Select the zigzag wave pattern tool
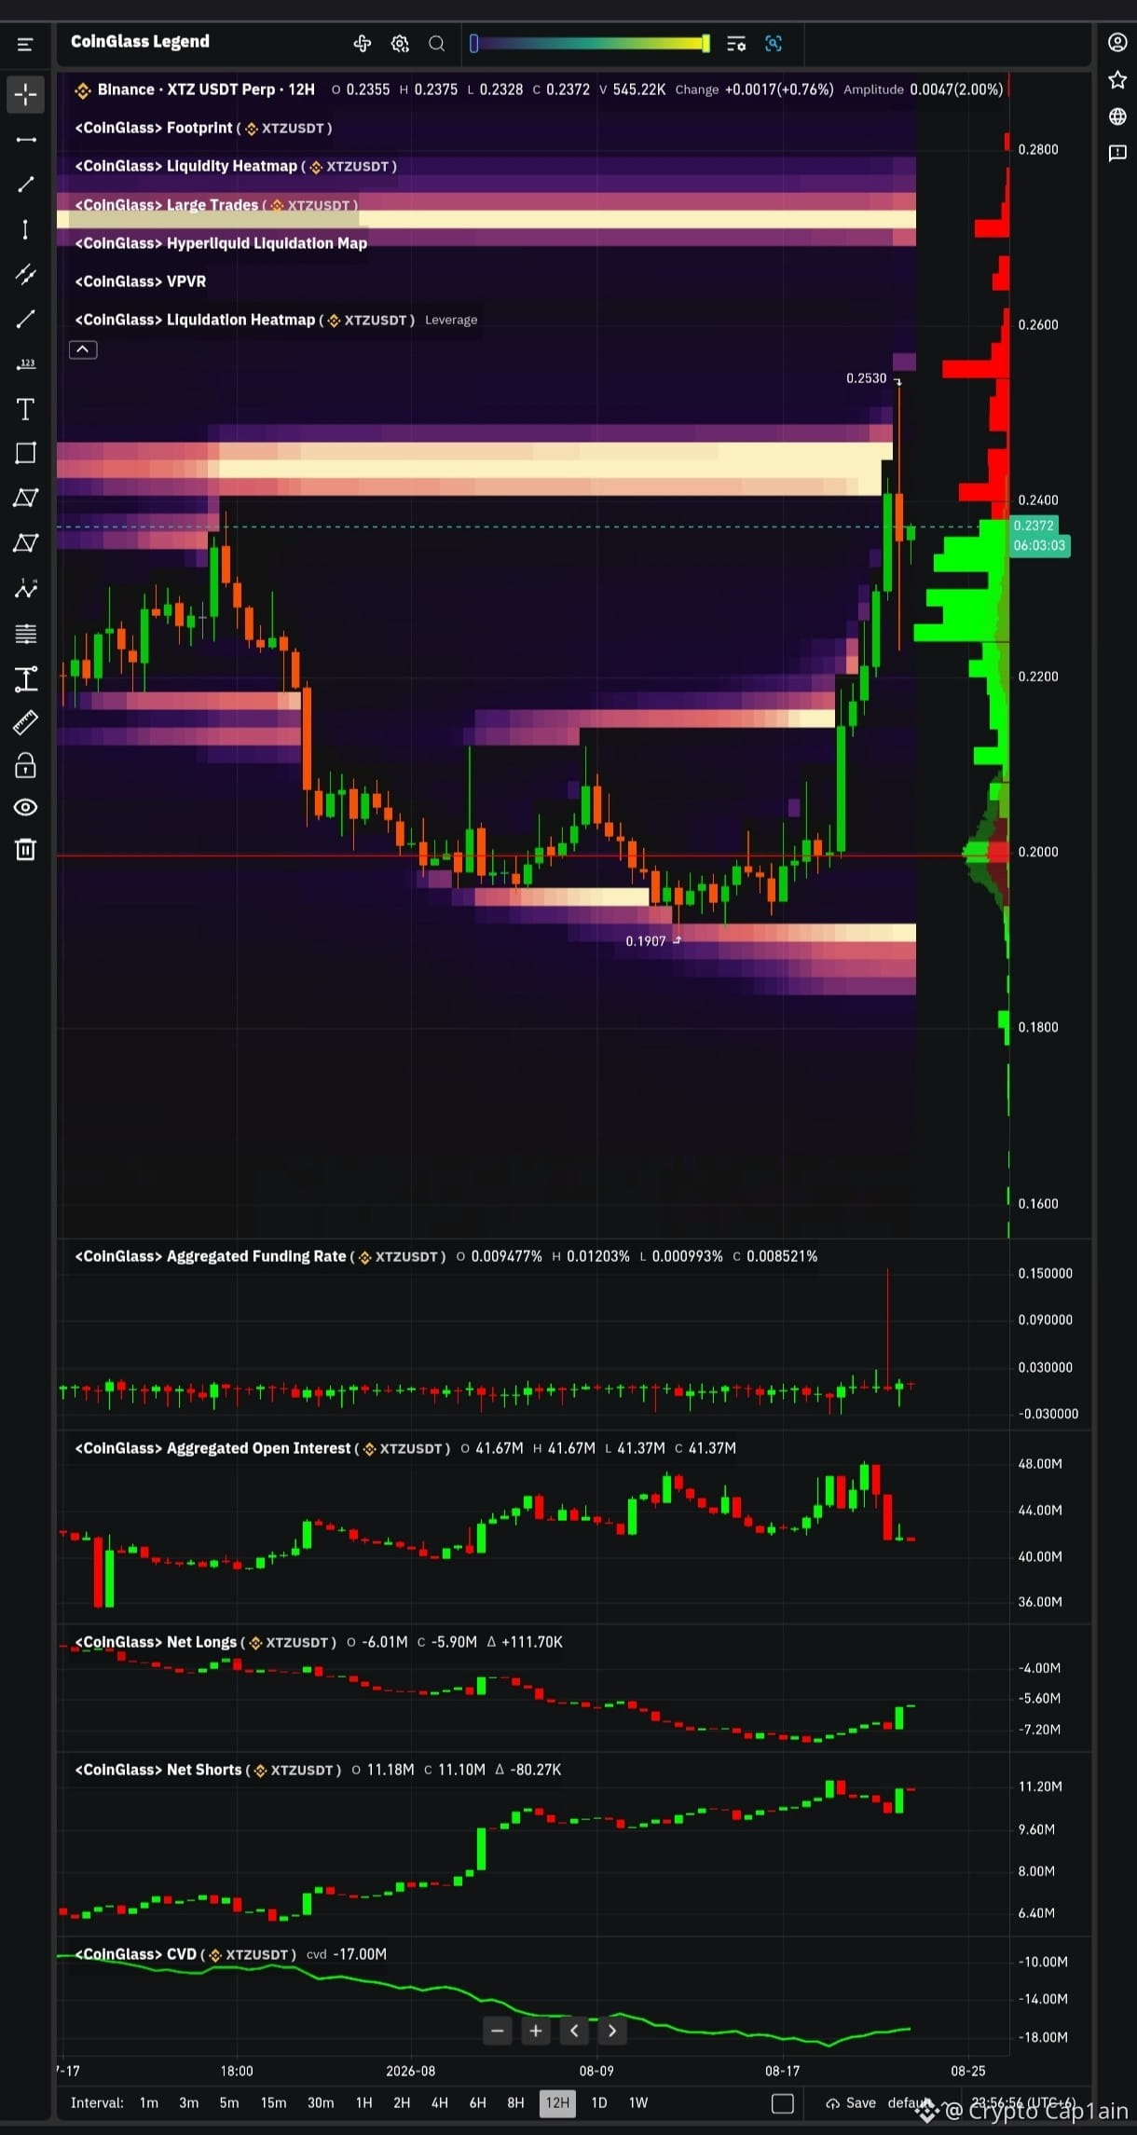Screen dimensions: 1137x2135 point(25,588)
